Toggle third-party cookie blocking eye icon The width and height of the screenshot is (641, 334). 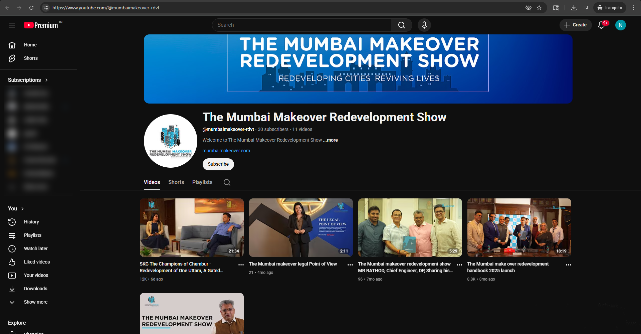pos(528,8)
